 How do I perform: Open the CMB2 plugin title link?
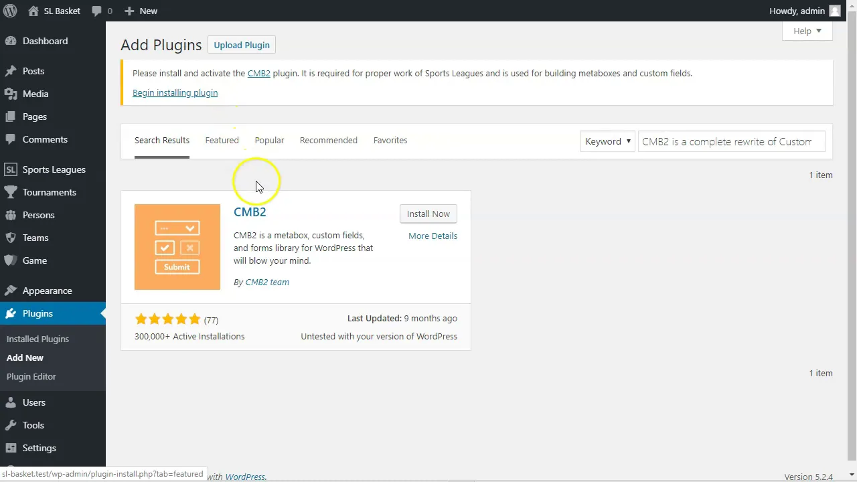250,212
